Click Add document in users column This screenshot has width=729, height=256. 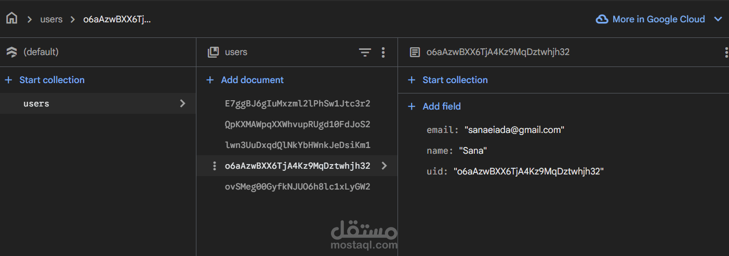[245, 80]
